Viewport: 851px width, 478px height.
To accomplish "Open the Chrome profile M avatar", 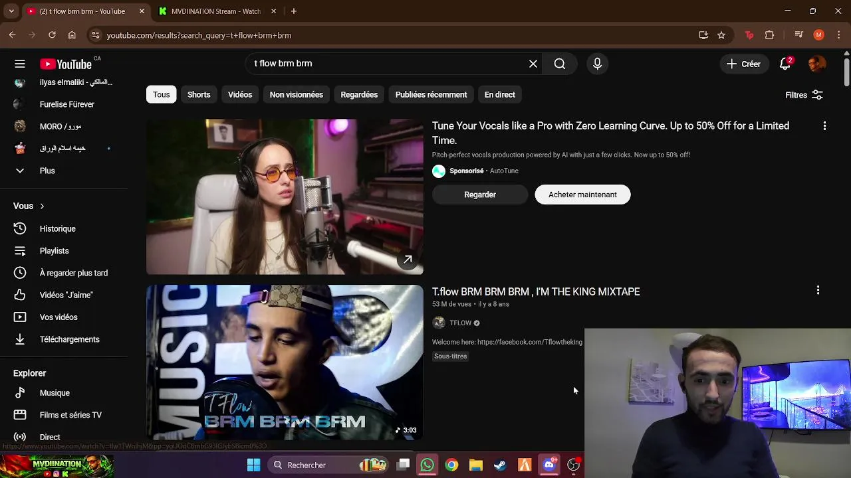I will coord(819,35).
